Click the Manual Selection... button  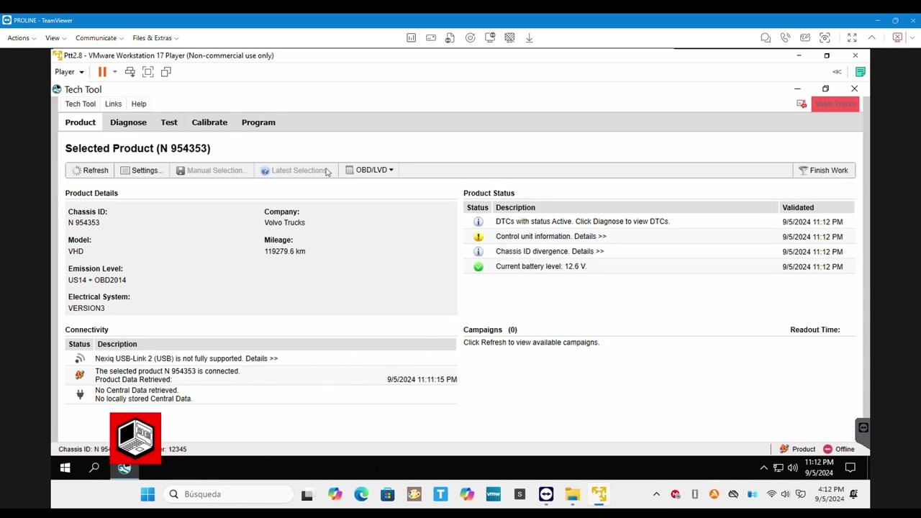coord(212,171)
